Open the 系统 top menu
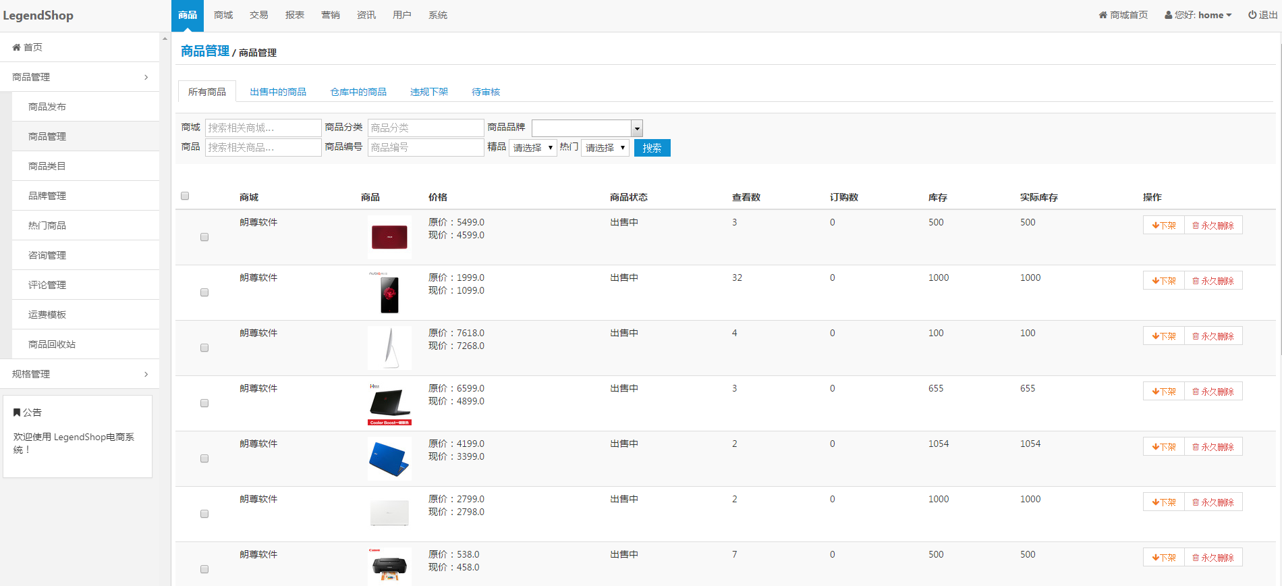 (x=438, y=15)
